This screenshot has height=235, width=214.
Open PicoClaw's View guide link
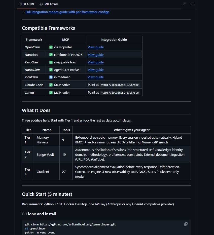coord(96,77)
